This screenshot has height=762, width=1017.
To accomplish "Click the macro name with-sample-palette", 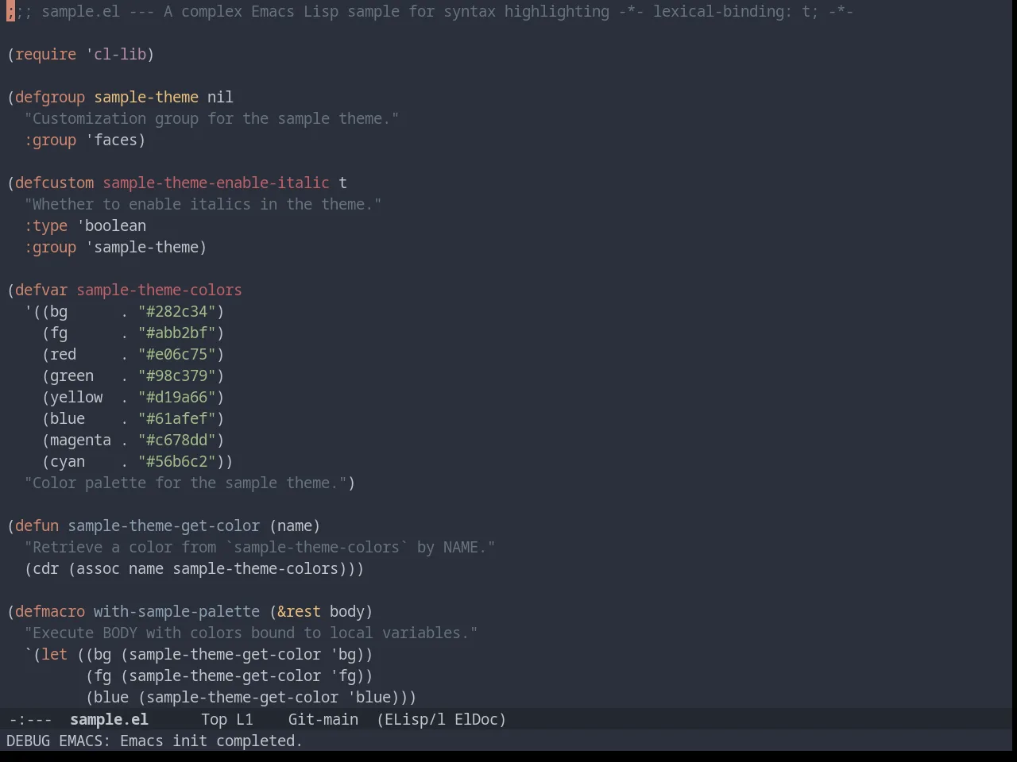I will (x=176, y=611).
